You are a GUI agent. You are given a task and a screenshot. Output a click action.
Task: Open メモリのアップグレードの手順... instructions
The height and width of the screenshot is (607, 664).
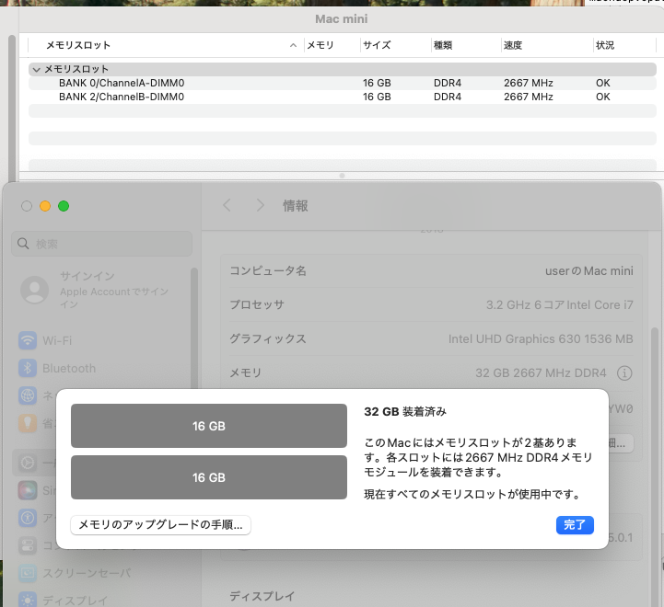[x=160, y=525]
